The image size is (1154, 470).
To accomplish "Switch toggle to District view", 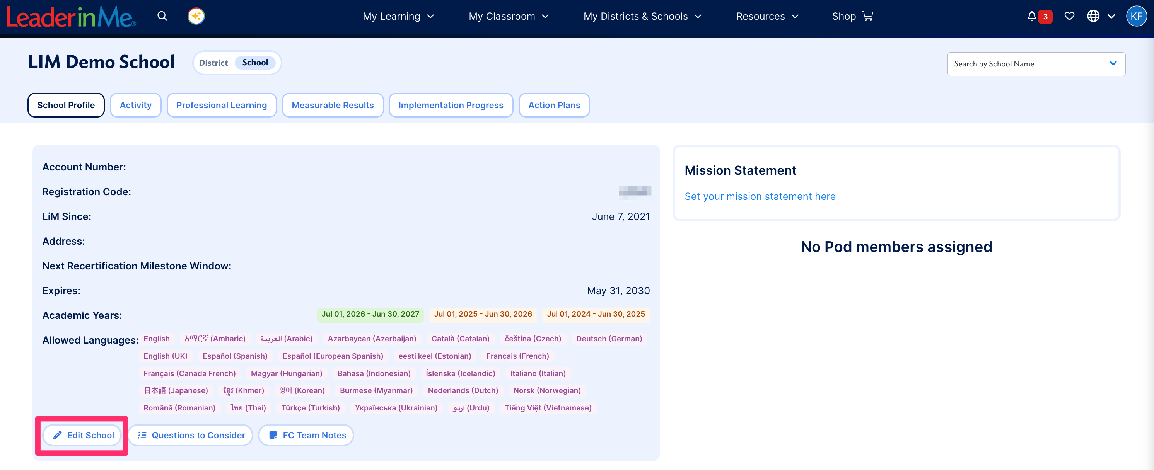I will 213,63.
